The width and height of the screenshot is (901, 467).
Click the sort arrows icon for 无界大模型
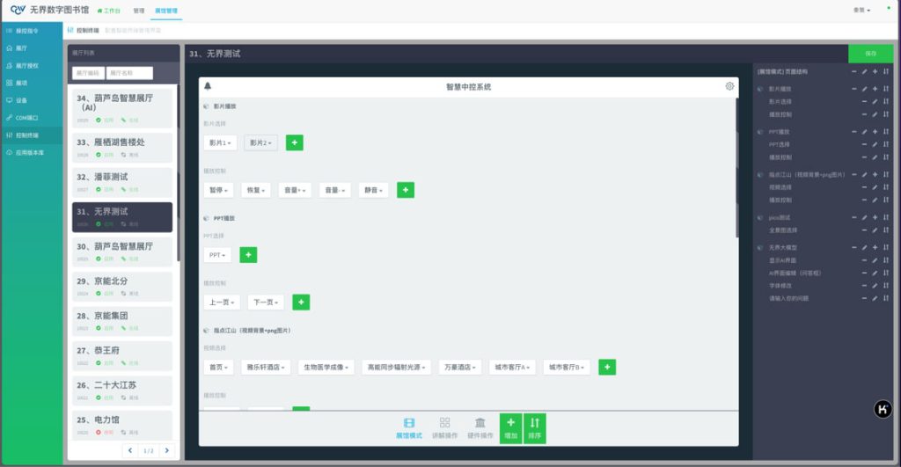tap(886, 248)
